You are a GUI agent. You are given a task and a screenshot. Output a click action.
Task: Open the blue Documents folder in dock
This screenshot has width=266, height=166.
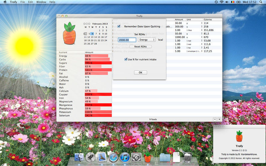(165, 157)
